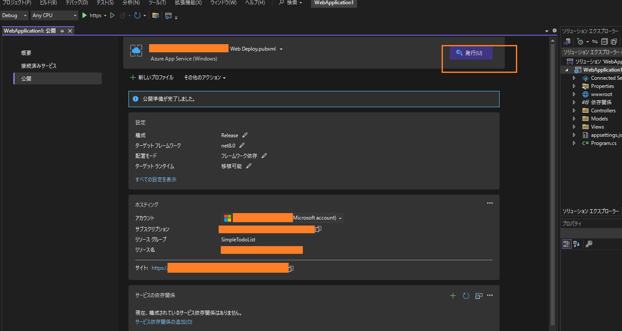Open the テスト(S) menu
622x331 pixels.
click(105, 3)
